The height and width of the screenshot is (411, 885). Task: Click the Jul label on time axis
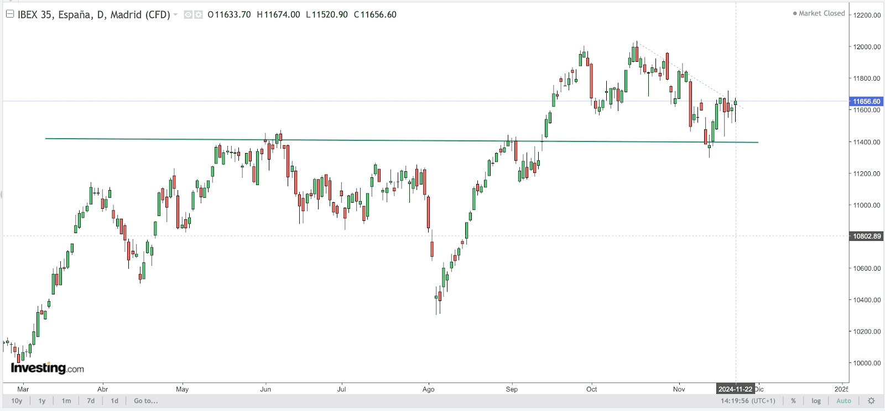[341, 389]
